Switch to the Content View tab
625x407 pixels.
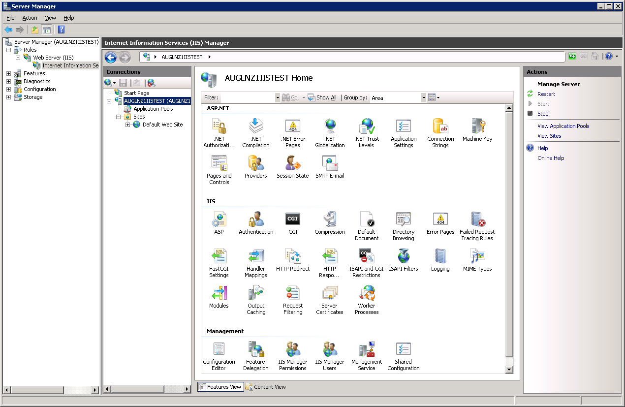(266, 387)
